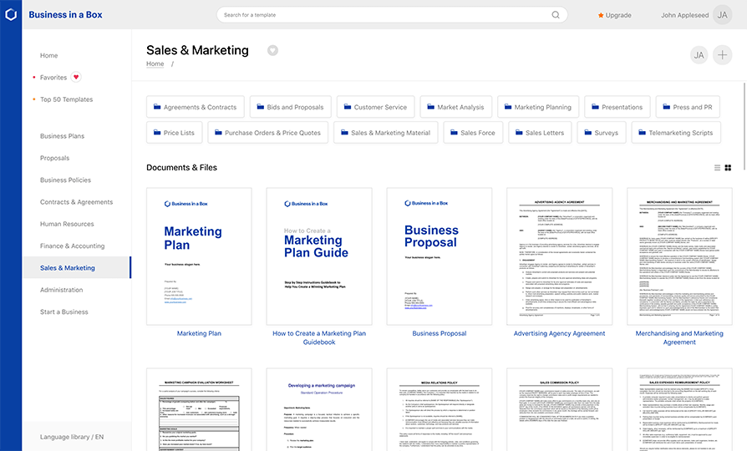Toggle favorite heart next to Sales & Marketing title
This screenshot has height=451, width=747.
tap(272, 50)
